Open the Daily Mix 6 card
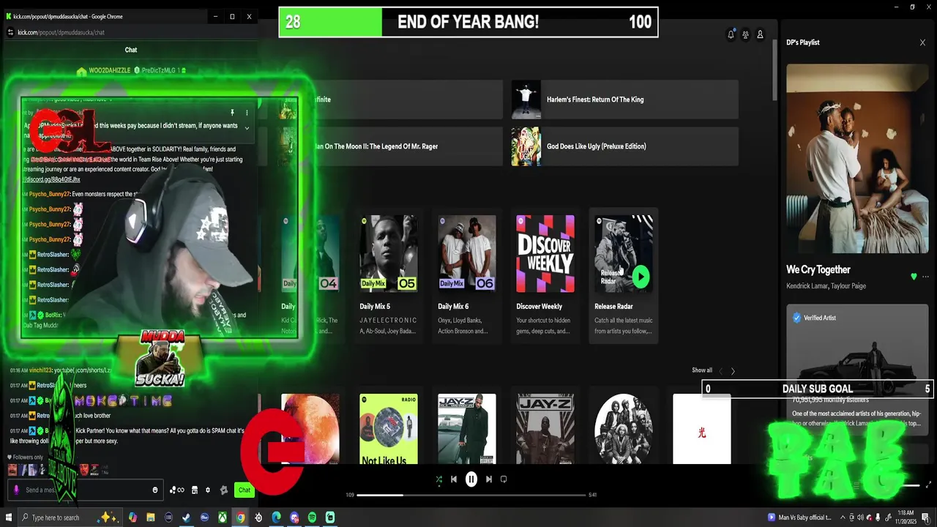937x527 pixels. 467,276
